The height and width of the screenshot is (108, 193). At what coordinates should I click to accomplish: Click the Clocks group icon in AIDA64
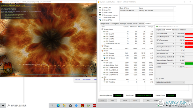tap(102, 60)
